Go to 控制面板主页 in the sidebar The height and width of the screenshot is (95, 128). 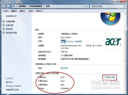pyautogui.click(x=11, y=16)
